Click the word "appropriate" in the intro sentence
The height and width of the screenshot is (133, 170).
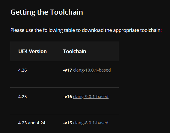[x=126, y=30]
